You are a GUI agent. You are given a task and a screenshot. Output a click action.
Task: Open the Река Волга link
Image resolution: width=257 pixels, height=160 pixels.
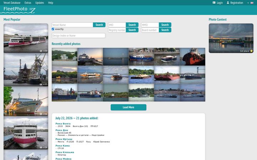click(x=63, y=124)
